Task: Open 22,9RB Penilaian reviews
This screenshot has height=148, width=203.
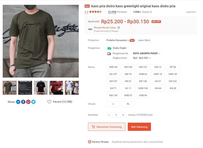Action: 117,12
